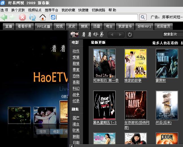Go to the home page via house icon
Image resolution: width=183 pixels, height=147 pixels.
(x=43, y=17)
